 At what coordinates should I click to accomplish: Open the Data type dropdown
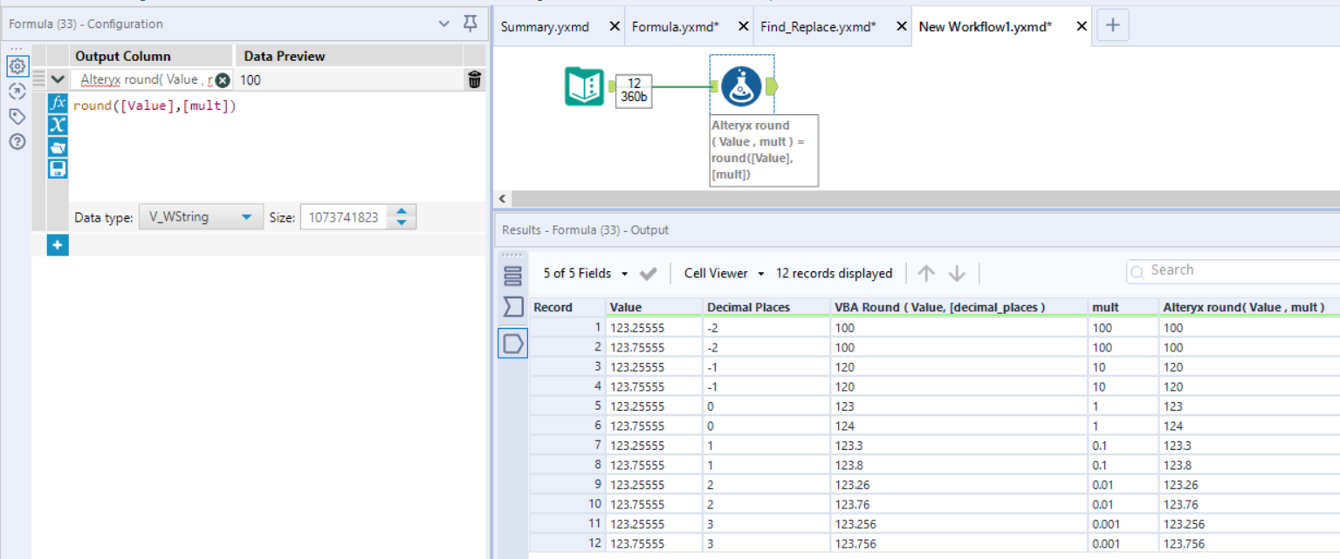[200, 217]
